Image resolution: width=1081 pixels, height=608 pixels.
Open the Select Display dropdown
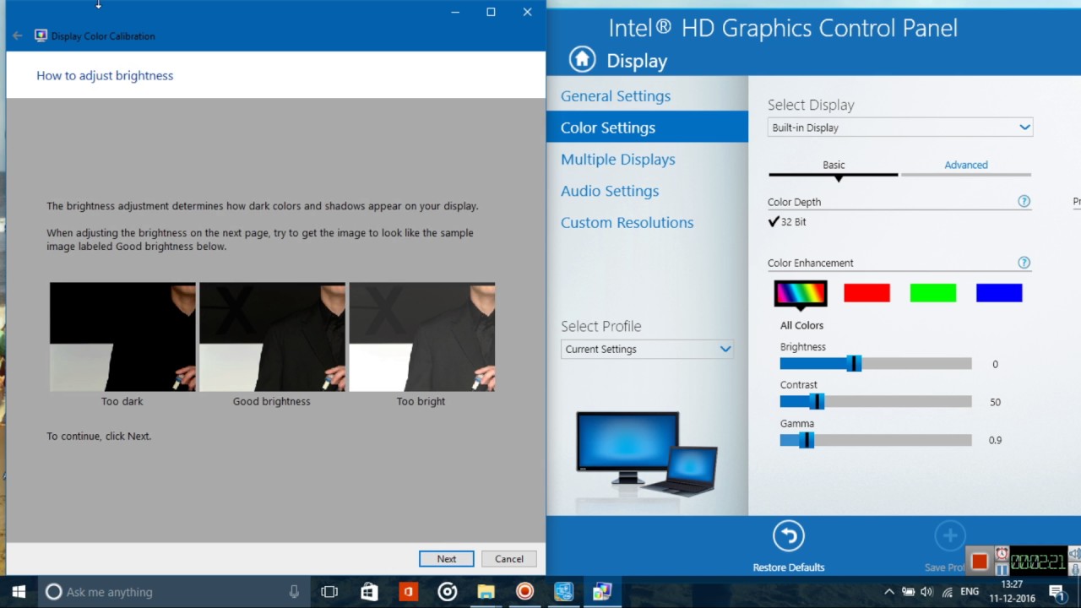tap(900, 128)
